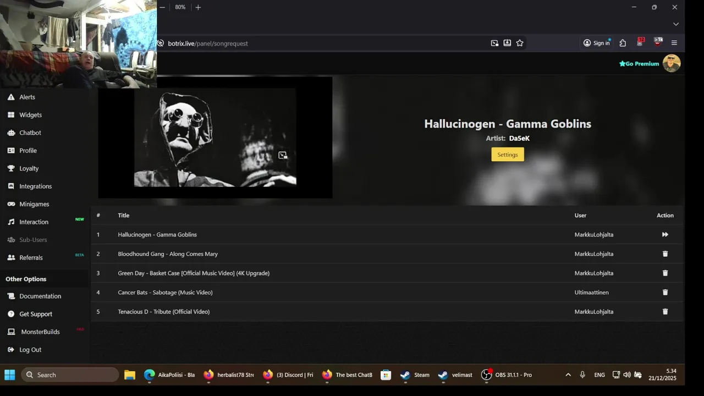
Task: Click the botrix.live address bar
Action: point(324,43)
